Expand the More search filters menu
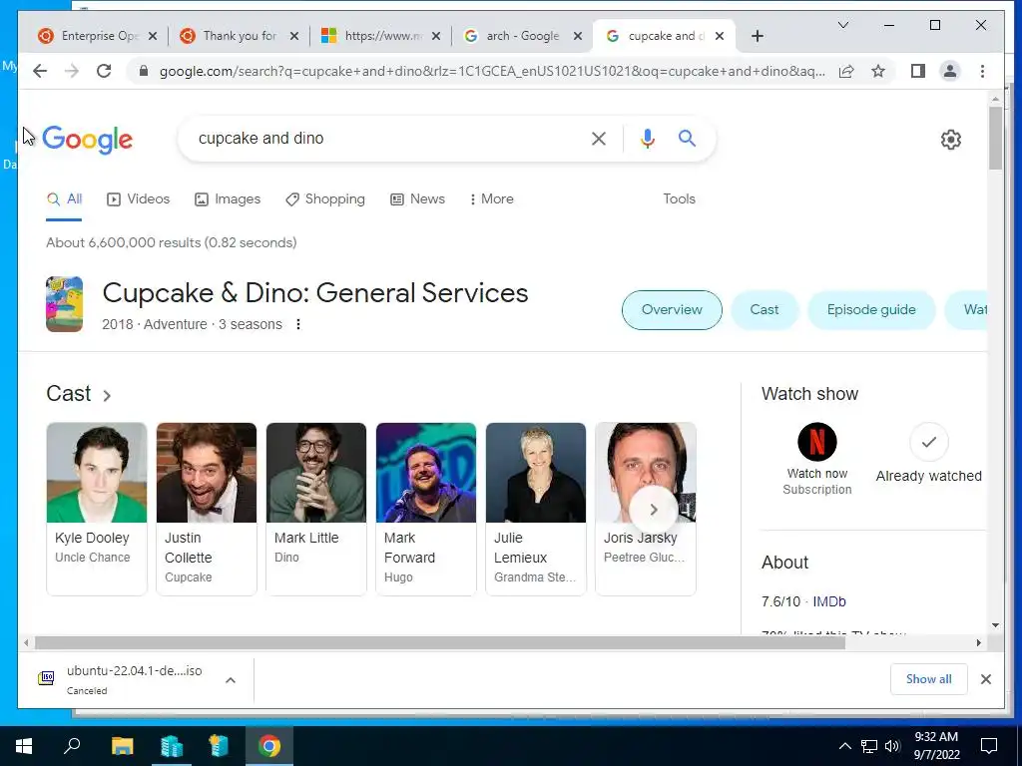This screenshot has width=1022, height=766. pos(491,199)
